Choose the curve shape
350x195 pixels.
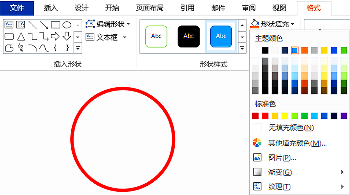[x=44, y=48]
